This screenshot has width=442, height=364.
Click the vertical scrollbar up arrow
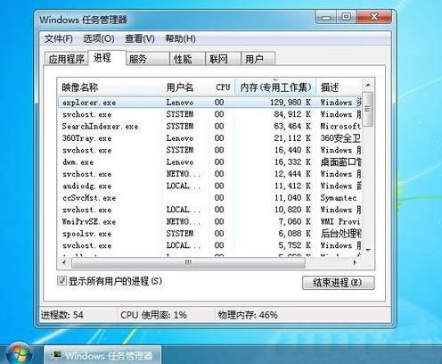pos(368,86)
